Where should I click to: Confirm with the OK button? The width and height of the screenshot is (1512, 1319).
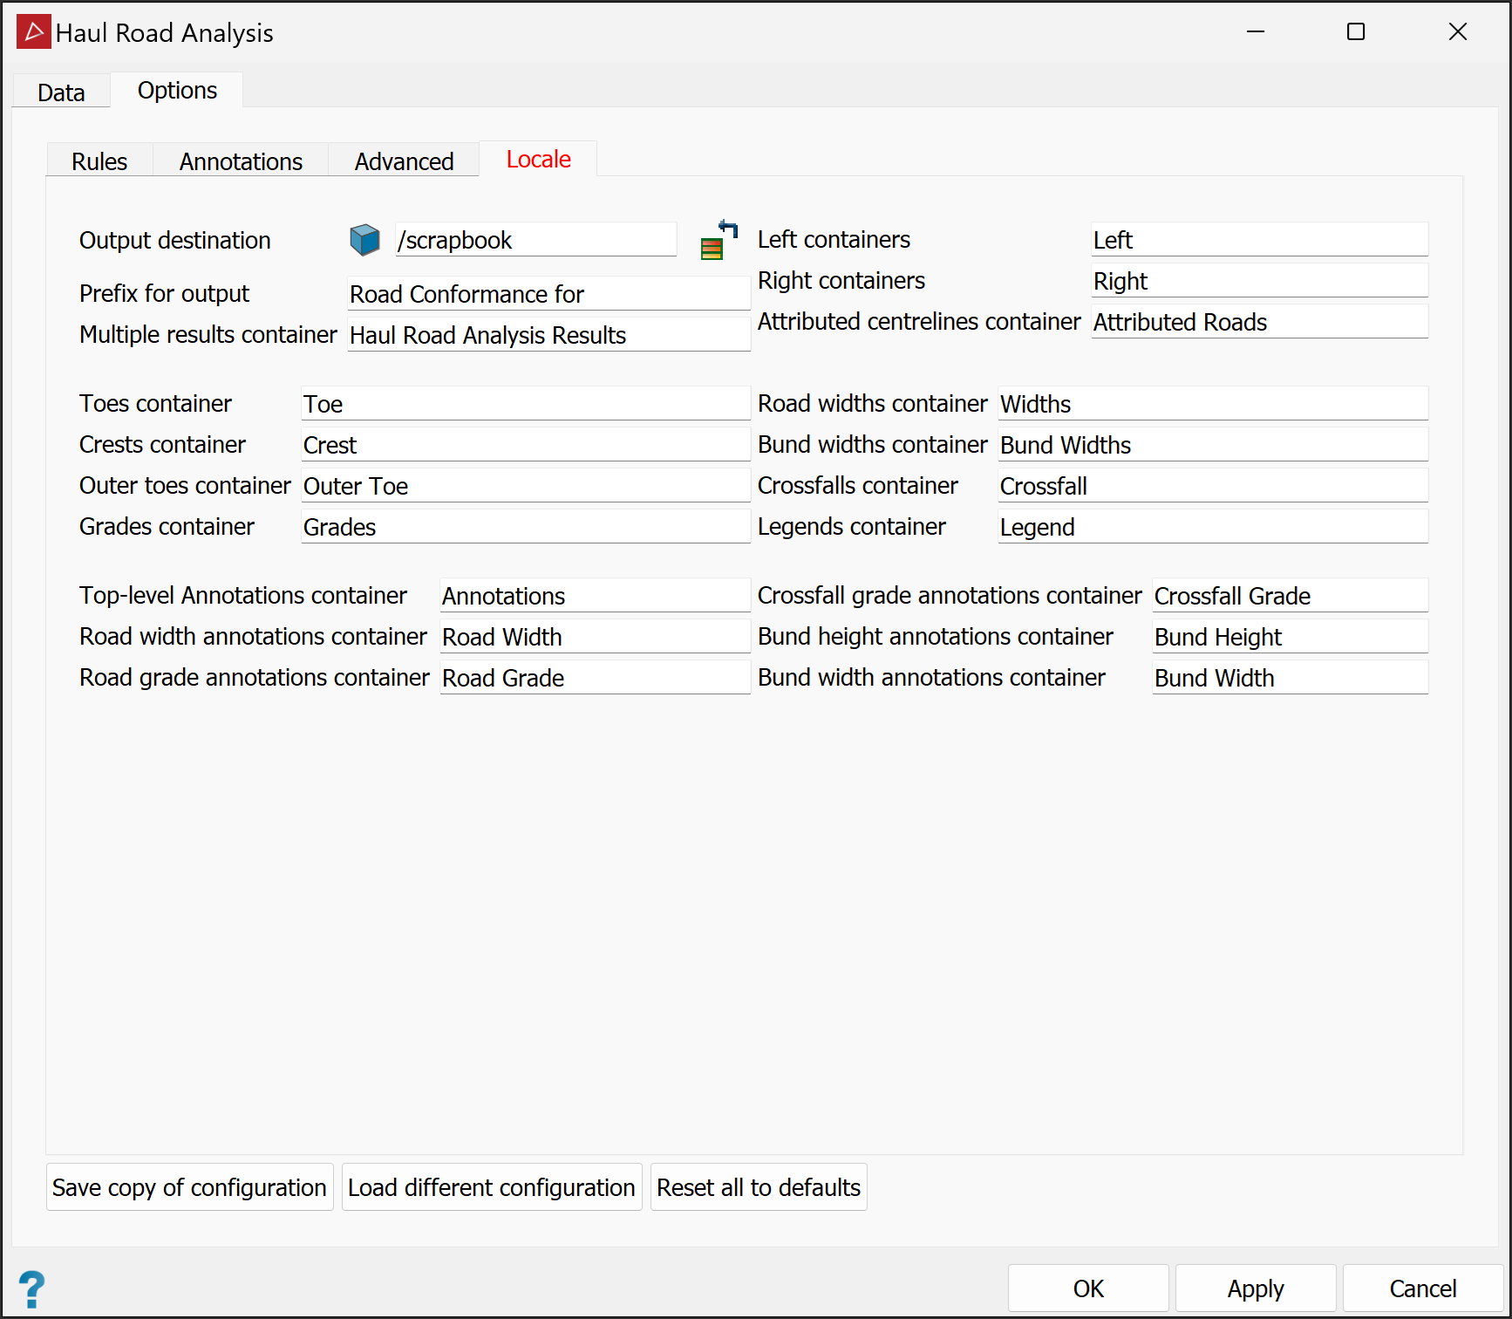[x=1087, y=1288]
